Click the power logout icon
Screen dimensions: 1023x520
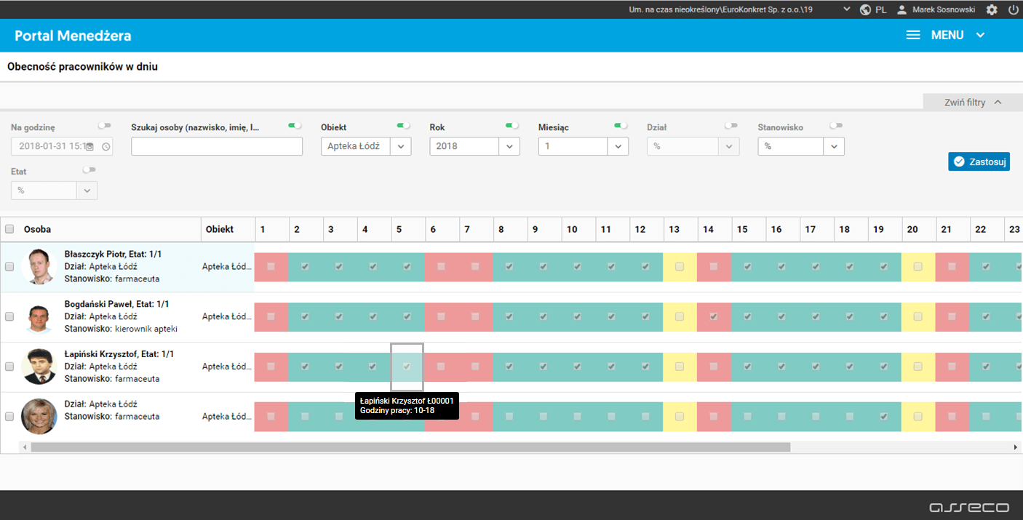[x=1013, y=10]
